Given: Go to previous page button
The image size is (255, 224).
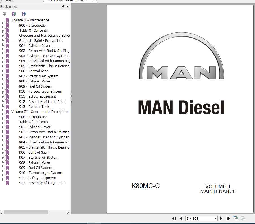Looking at the screenshot, I should coord(181,218).
